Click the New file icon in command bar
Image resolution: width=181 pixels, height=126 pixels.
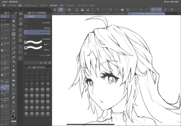tap(77, 10)
